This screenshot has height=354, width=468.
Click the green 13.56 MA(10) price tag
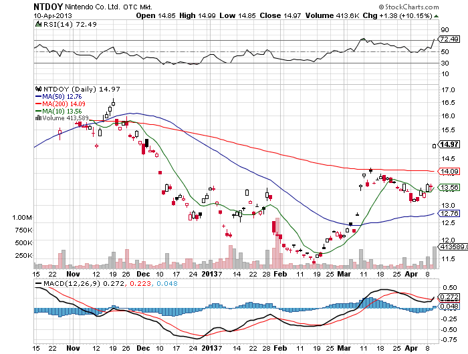[449, 187]
